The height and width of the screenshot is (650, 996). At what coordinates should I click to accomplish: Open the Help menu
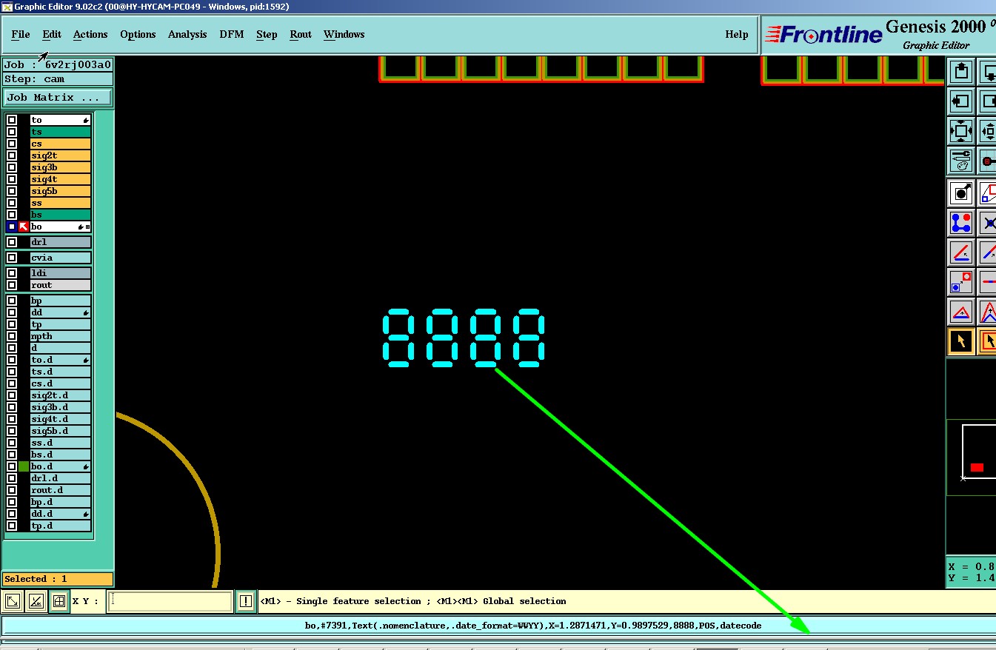point(737,35)
